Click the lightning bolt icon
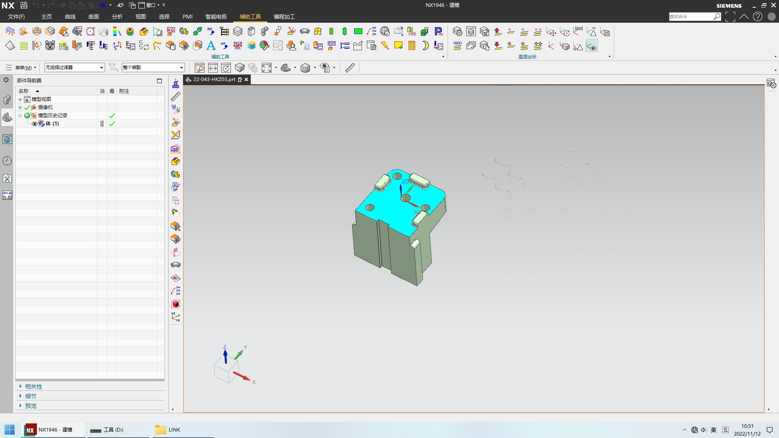This screenshot has height=438, width=779. [x=385, y=45]
